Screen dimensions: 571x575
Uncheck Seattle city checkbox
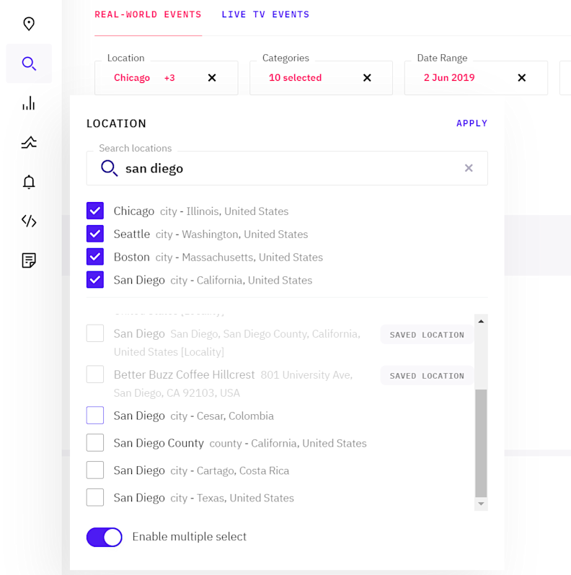[x=95, y=234]
